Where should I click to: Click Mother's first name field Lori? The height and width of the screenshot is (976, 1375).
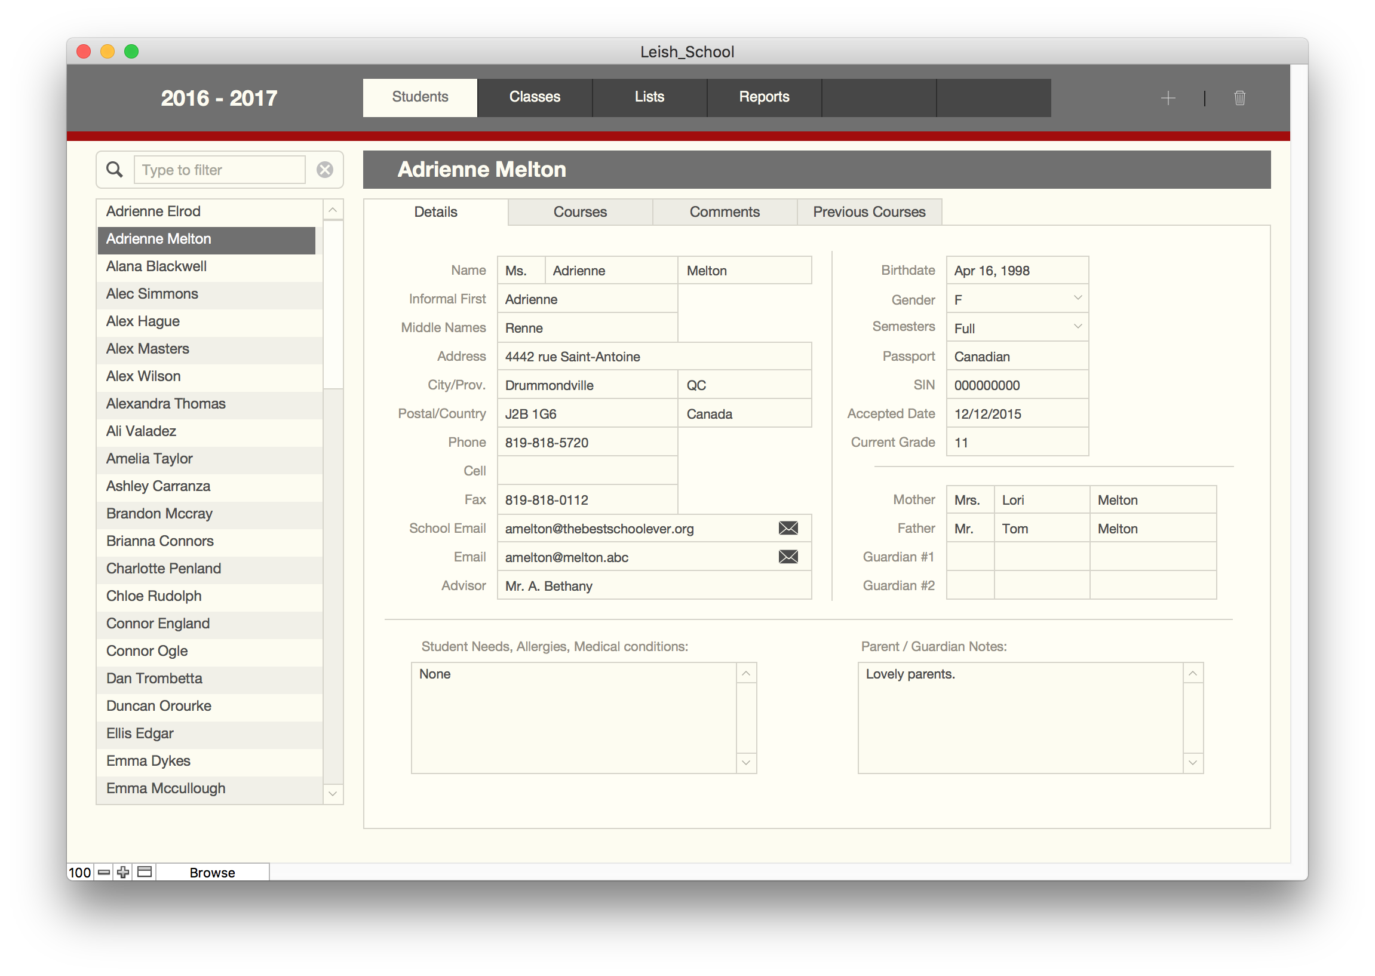pyautogui.click(x=1042, y=500)
